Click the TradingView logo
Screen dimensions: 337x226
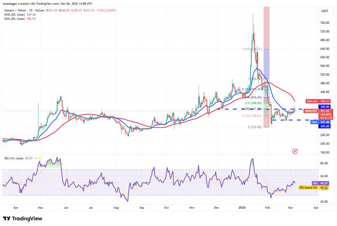(22, 219)
